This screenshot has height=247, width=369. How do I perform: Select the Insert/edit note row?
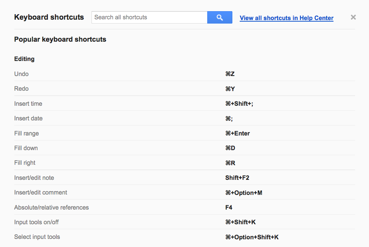coord(34,178)
